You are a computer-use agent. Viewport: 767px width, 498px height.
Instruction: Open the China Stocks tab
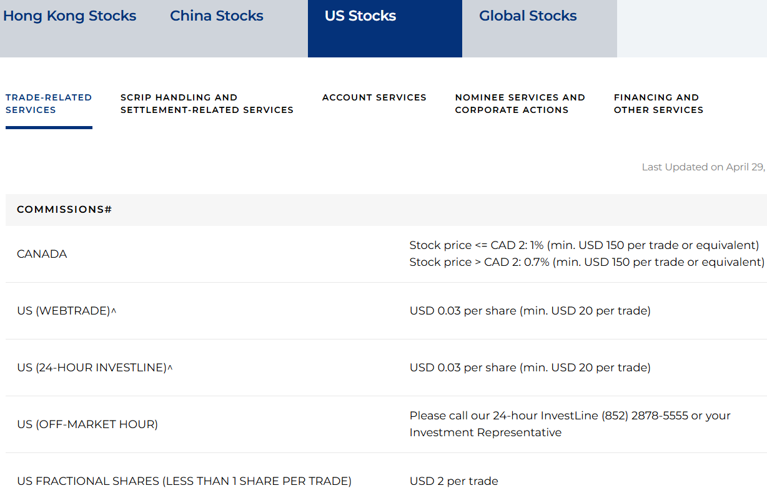(217, 16)
